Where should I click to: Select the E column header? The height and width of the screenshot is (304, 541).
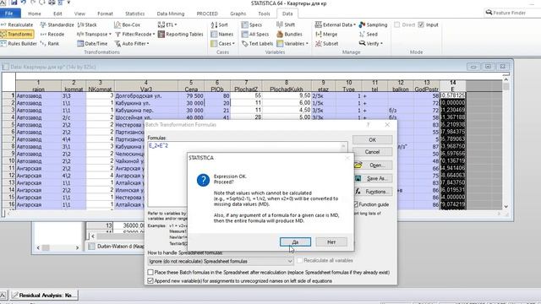point(453,86)
